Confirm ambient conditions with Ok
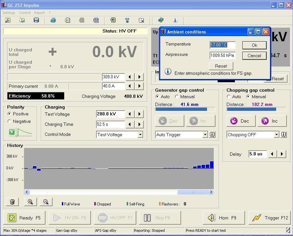This screenshot has height=236, width=293. click(254, 45)
